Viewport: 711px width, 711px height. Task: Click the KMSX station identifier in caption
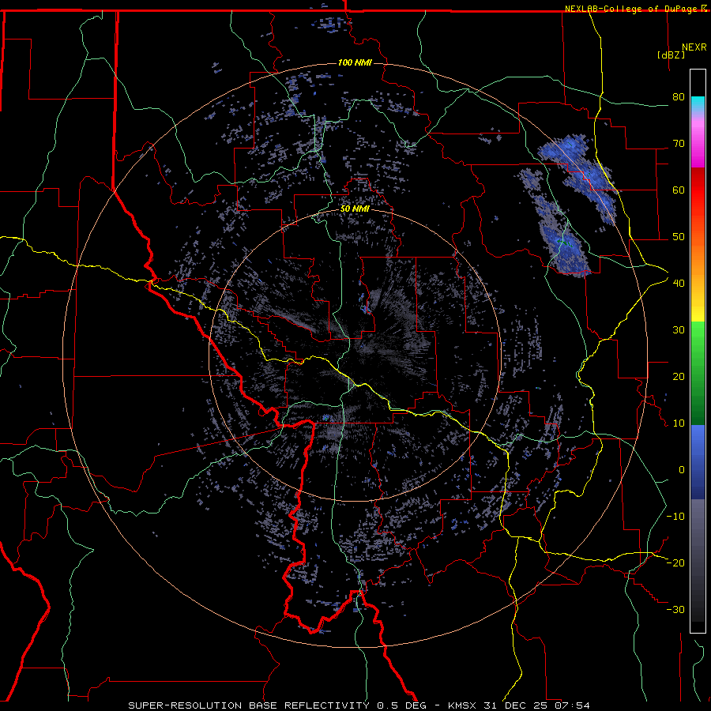(465, 705)
